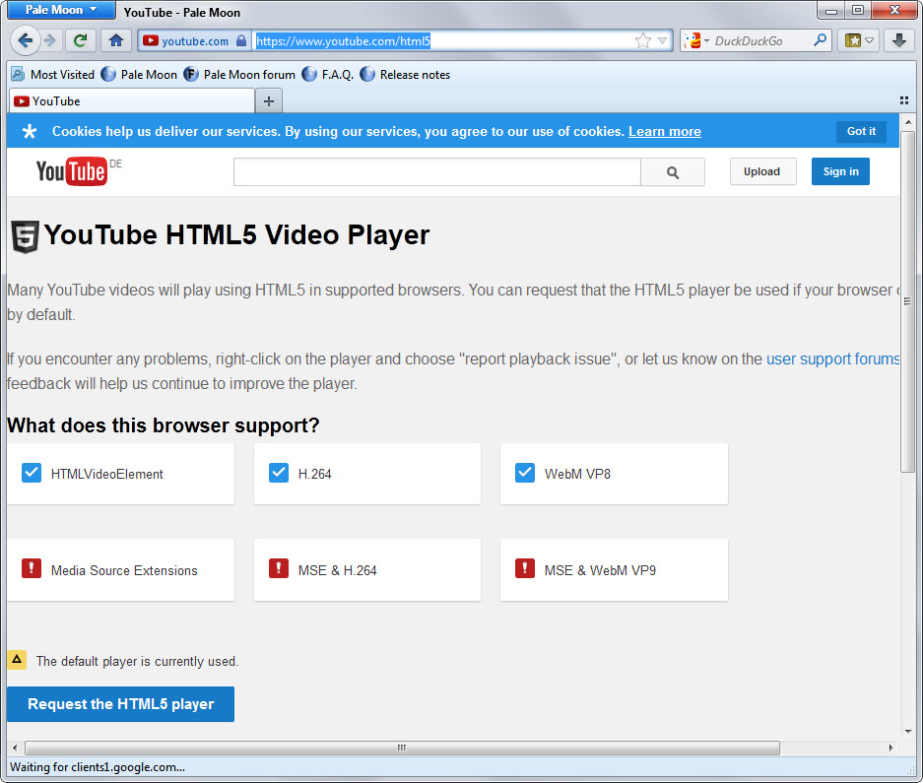Click the Media Source Extensions red warning icon
This screenshot has height=783, width=923.
click(x=32, y=568)
